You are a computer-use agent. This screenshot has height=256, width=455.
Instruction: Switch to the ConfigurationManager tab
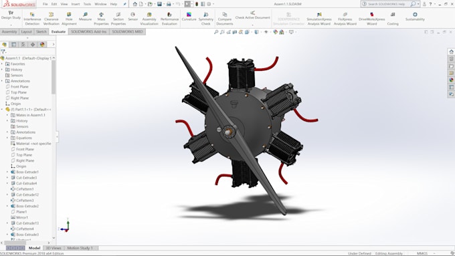[23, 44]
